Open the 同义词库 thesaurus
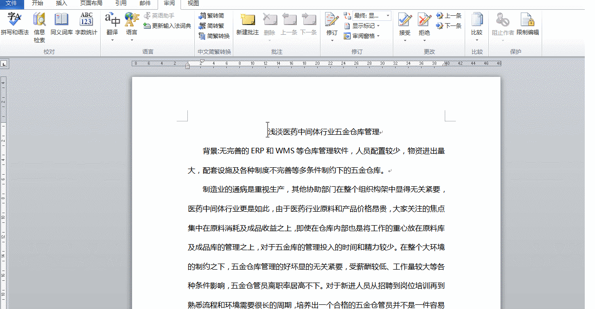This screenshot has width=595, height=309. click(x=62, y=24)
